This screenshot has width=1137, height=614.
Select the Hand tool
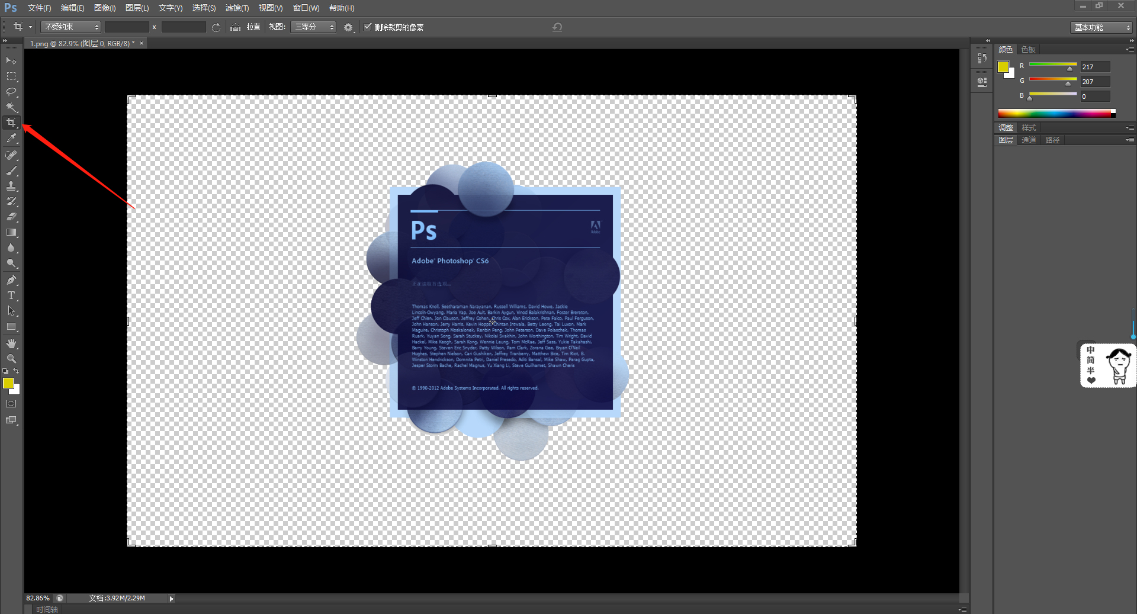click(11, 343)
